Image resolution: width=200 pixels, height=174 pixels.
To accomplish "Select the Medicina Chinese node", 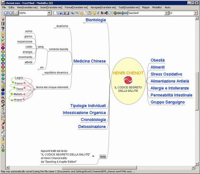I will tap(90, 61).
